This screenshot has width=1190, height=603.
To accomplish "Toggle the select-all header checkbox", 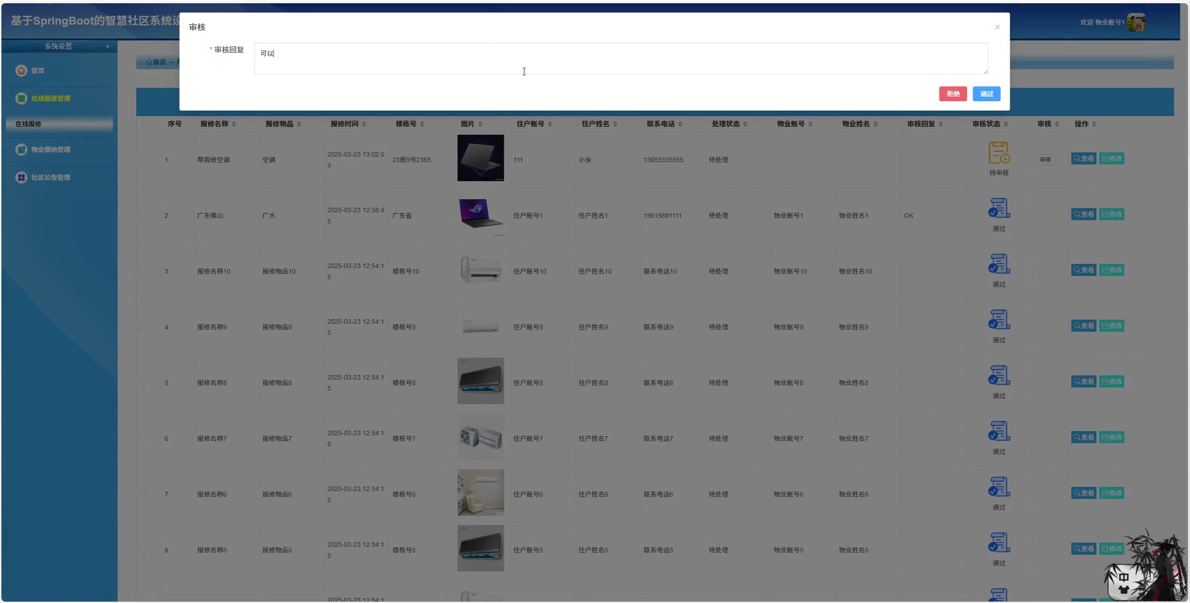I will [x=145, y=124].
